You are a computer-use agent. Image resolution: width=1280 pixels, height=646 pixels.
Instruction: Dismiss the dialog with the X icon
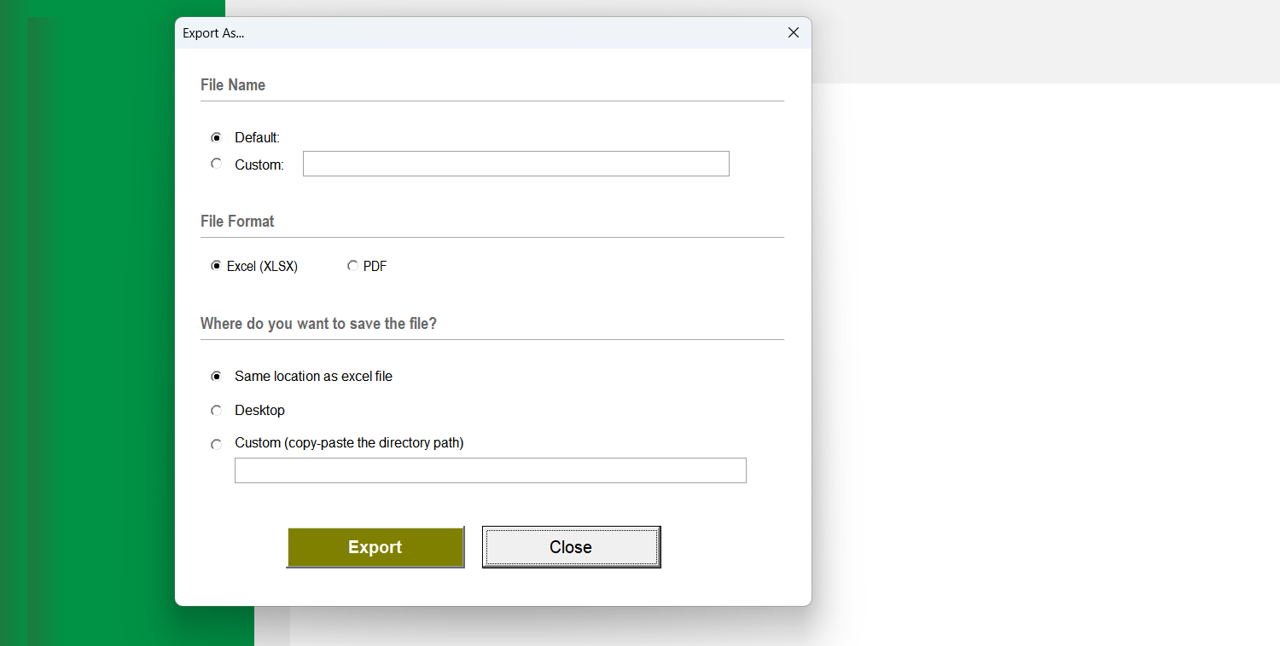[793, 32]
